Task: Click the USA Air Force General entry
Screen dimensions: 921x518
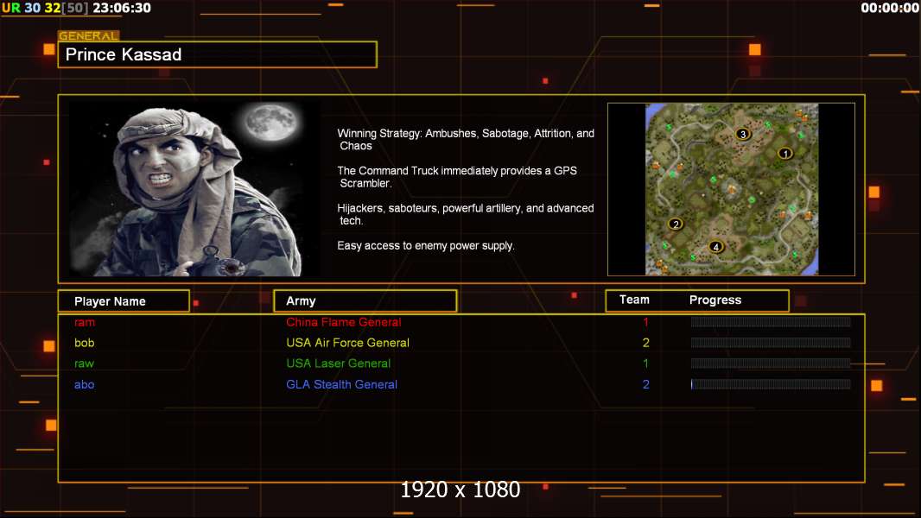Action: (347, 343)
